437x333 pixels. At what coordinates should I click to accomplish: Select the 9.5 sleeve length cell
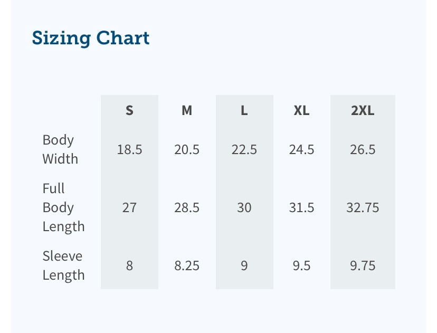pyautogui.click(x=301, y=265)
